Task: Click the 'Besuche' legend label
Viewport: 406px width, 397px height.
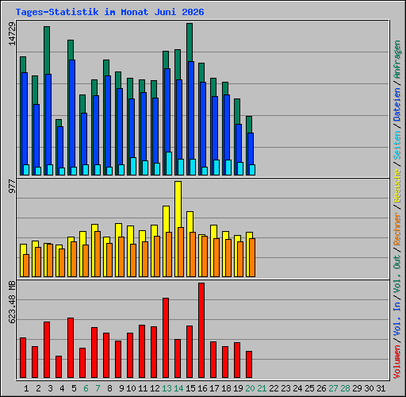Action: 396,186
